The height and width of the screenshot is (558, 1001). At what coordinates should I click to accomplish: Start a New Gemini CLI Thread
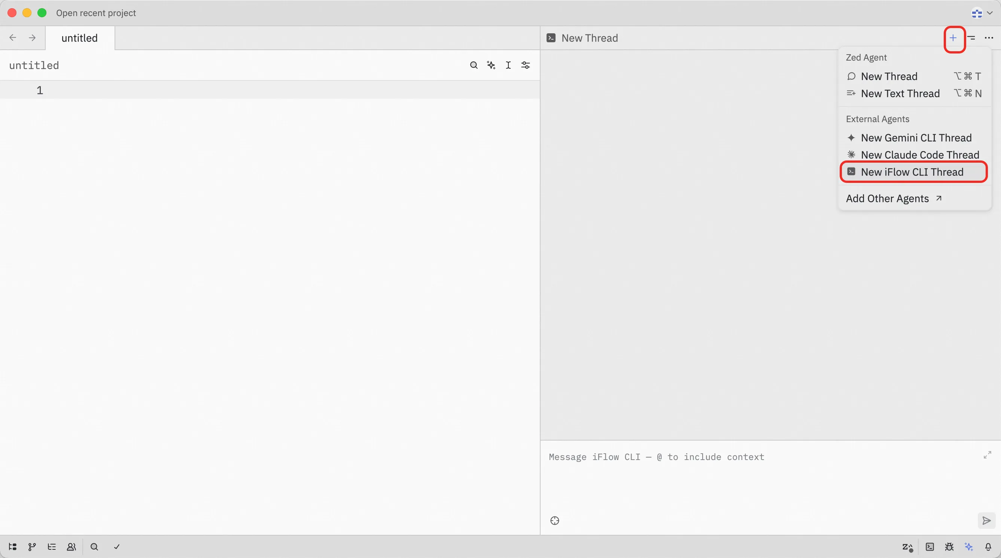coord(916,138)
